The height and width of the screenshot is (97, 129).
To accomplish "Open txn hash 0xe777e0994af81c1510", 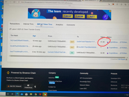I will point(20,52).
